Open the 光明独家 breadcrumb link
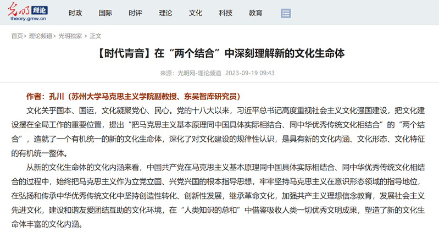The width and height of the screenshot is (439, 232). [70, 36]
